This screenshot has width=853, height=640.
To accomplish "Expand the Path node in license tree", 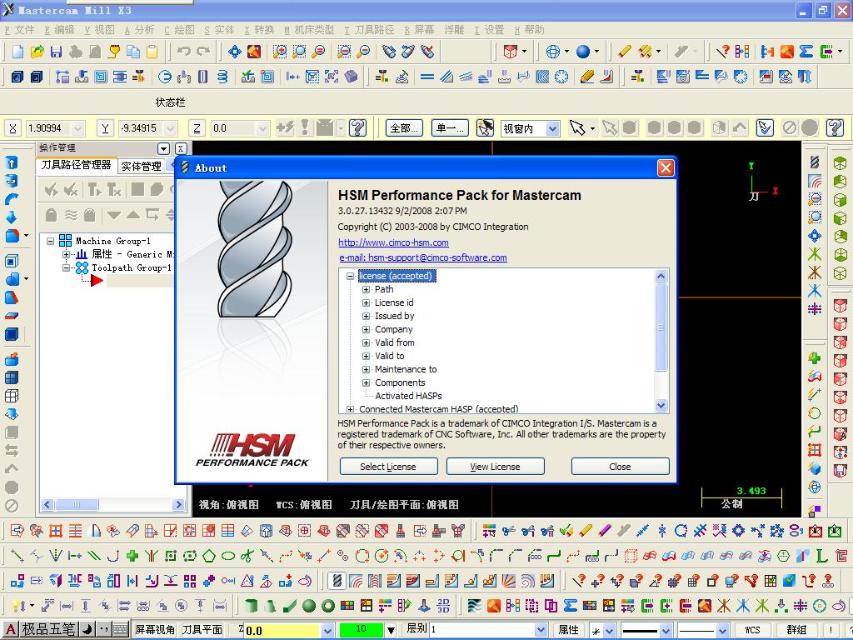I will [367, 289].
